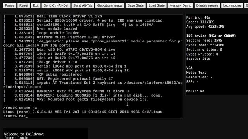Click the 'NET: Registered protocol family 17' line
Viewport: 248px width, 139px height.
[x=58, y=79]
